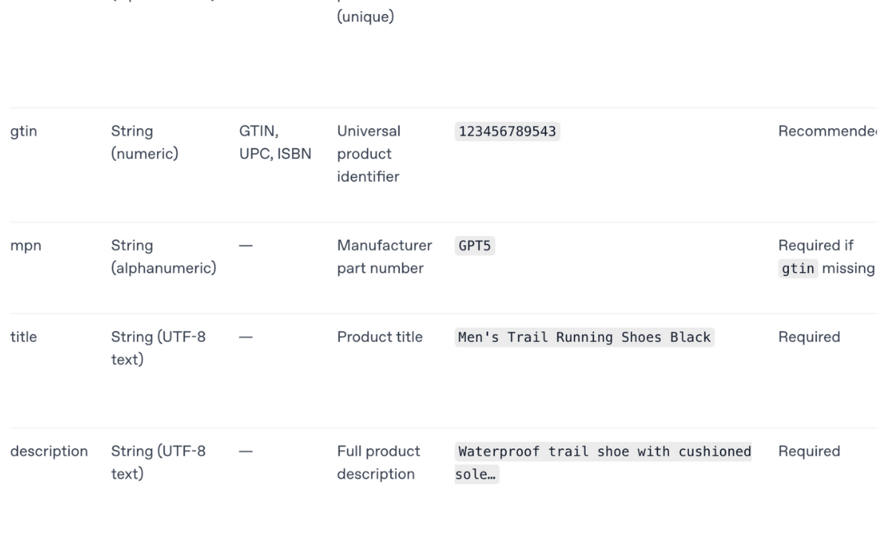Click the 'GTIN, UPC, ISBN' supported values cell

click(275, 143)
